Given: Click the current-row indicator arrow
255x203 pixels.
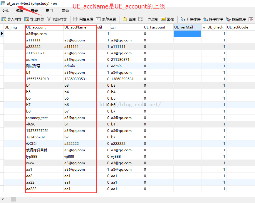Looking at the screenshot, I should pyautogui.click(x=2, y=34).
